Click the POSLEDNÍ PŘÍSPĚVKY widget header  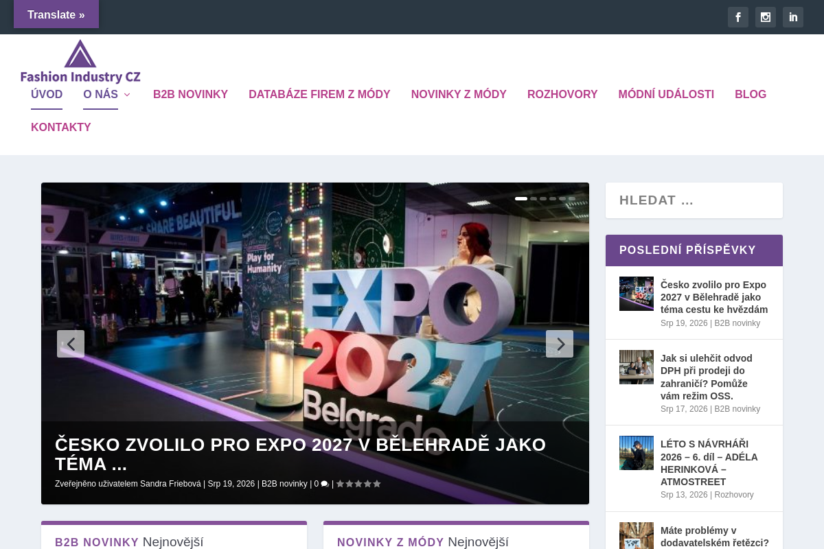point(694,250)
